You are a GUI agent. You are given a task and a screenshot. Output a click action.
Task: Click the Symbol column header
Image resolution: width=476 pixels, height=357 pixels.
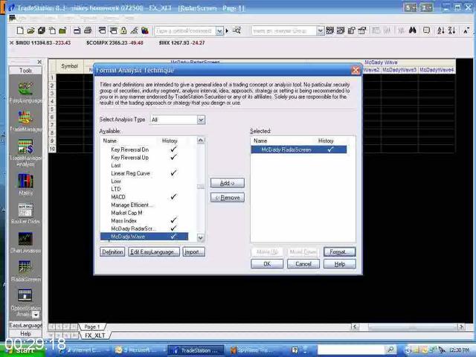pyautogui.click(x=69, y=66)
